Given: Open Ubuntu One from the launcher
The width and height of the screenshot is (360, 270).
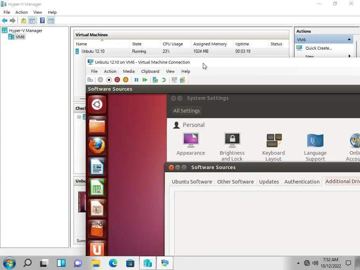Looking at the screenshot, I should [x=97, y=249].
